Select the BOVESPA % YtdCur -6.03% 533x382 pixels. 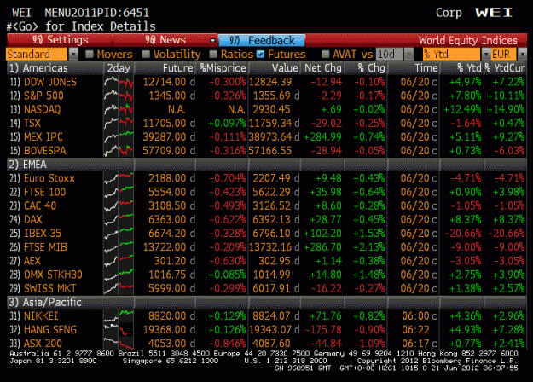(509, 151)
